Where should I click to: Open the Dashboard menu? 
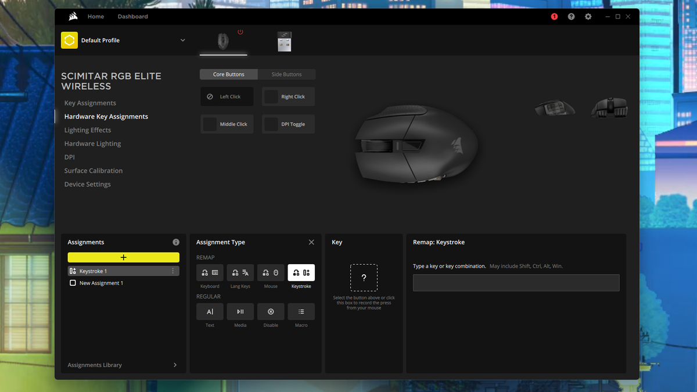(133, 16)
